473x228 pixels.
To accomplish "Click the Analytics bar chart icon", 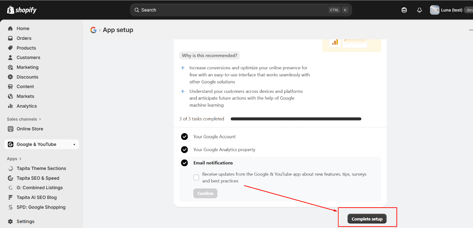I will [x=10, y=106].
